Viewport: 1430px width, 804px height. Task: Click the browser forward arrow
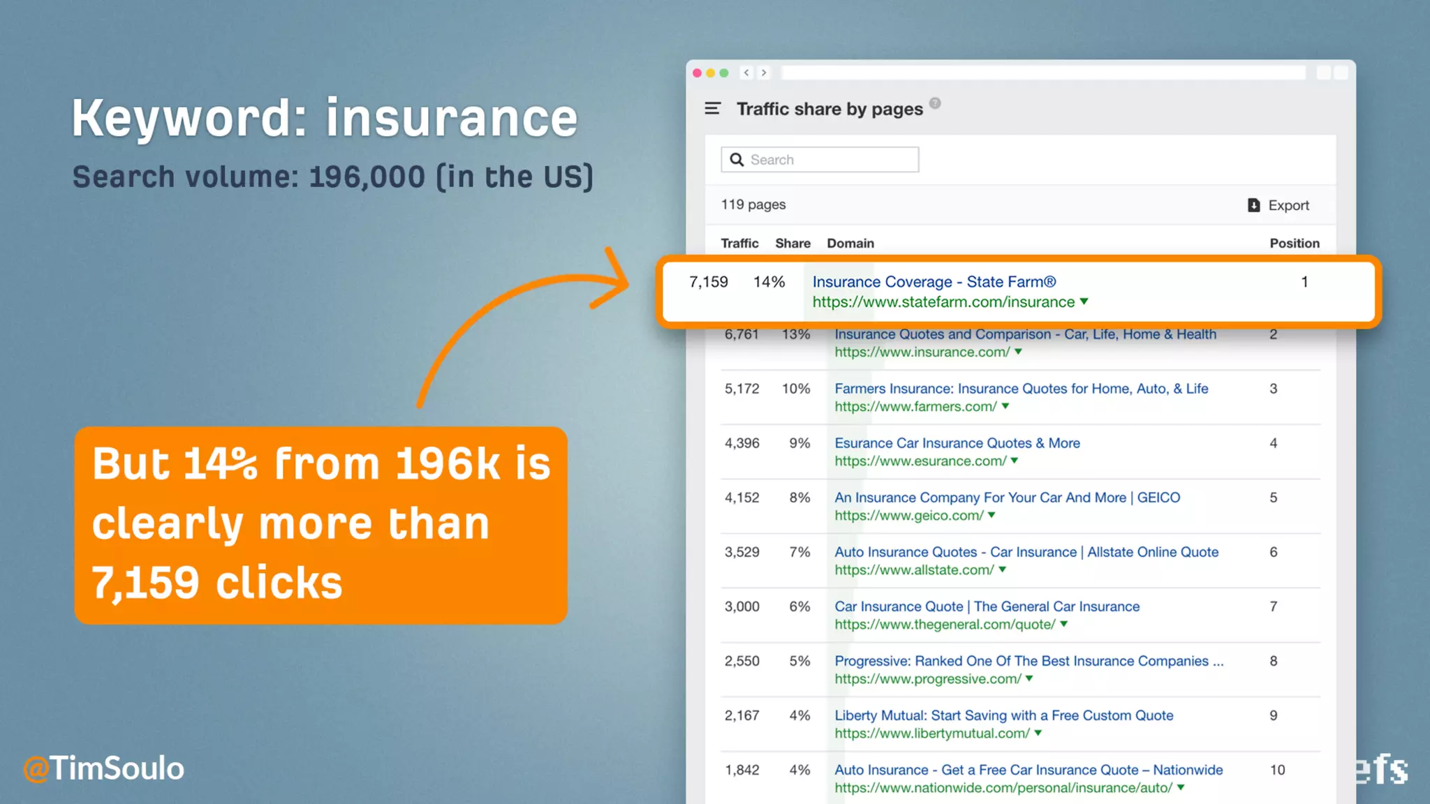(x=764, y=73)
